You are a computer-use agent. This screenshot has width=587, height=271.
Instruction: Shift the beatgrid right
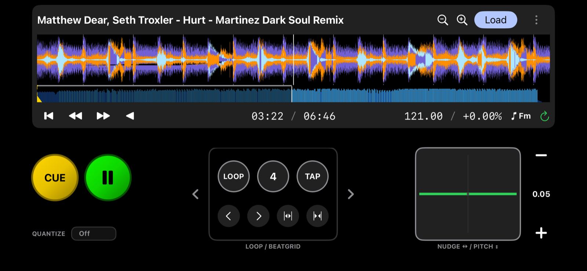[258, 216]
